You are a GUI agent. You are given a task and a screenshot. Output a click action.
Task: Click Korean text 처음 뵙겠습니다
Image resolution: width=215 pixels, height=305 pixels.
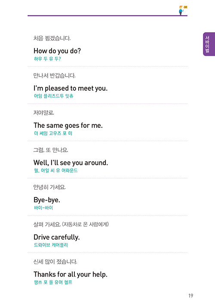coord(52,38)
